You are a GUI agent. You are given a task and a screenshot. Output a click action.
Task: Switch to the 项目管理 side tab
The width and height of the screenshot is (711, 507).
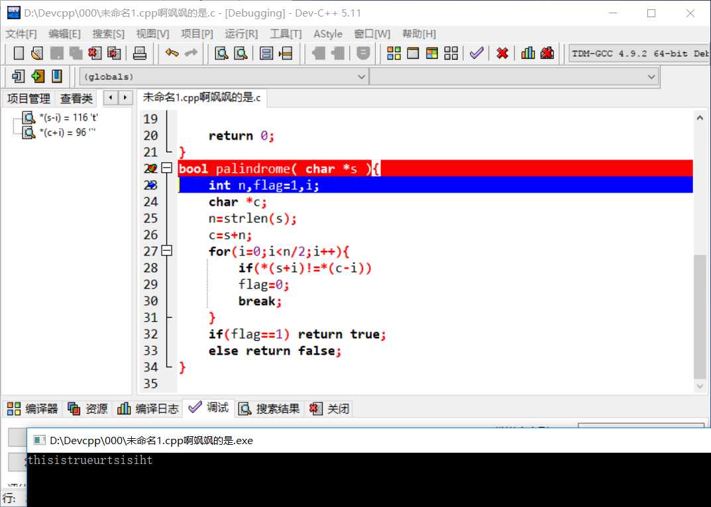[x=28, y=99]
